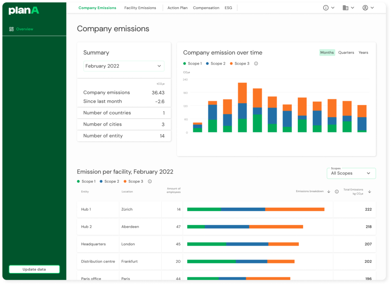Open the Company Emissions tab
Screen dimensions: 391x285
pos(97,8)
